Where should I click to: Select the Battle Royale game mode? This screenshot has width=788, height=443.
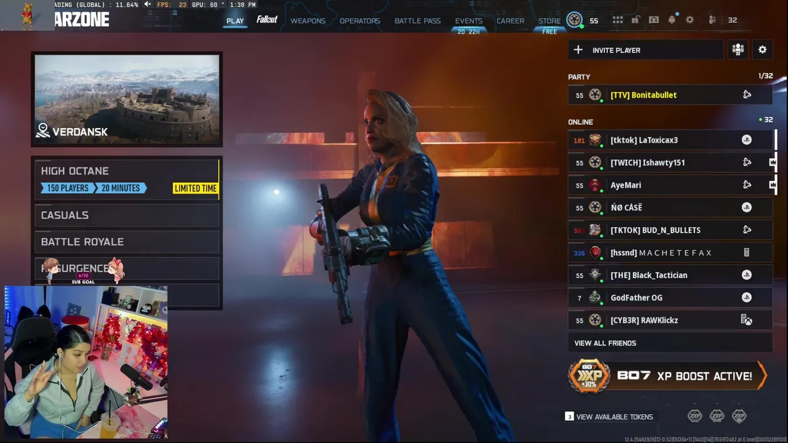tap(127, 242)
